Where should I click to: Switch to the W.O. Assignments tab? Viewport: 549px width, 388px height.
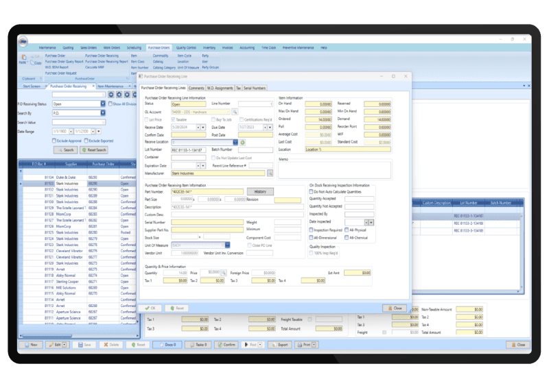[x=220, y=88]
